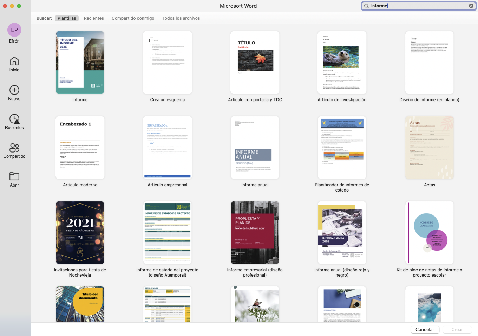Select the Actas template
Screen dimensions: 478x336
click(429, 148)
